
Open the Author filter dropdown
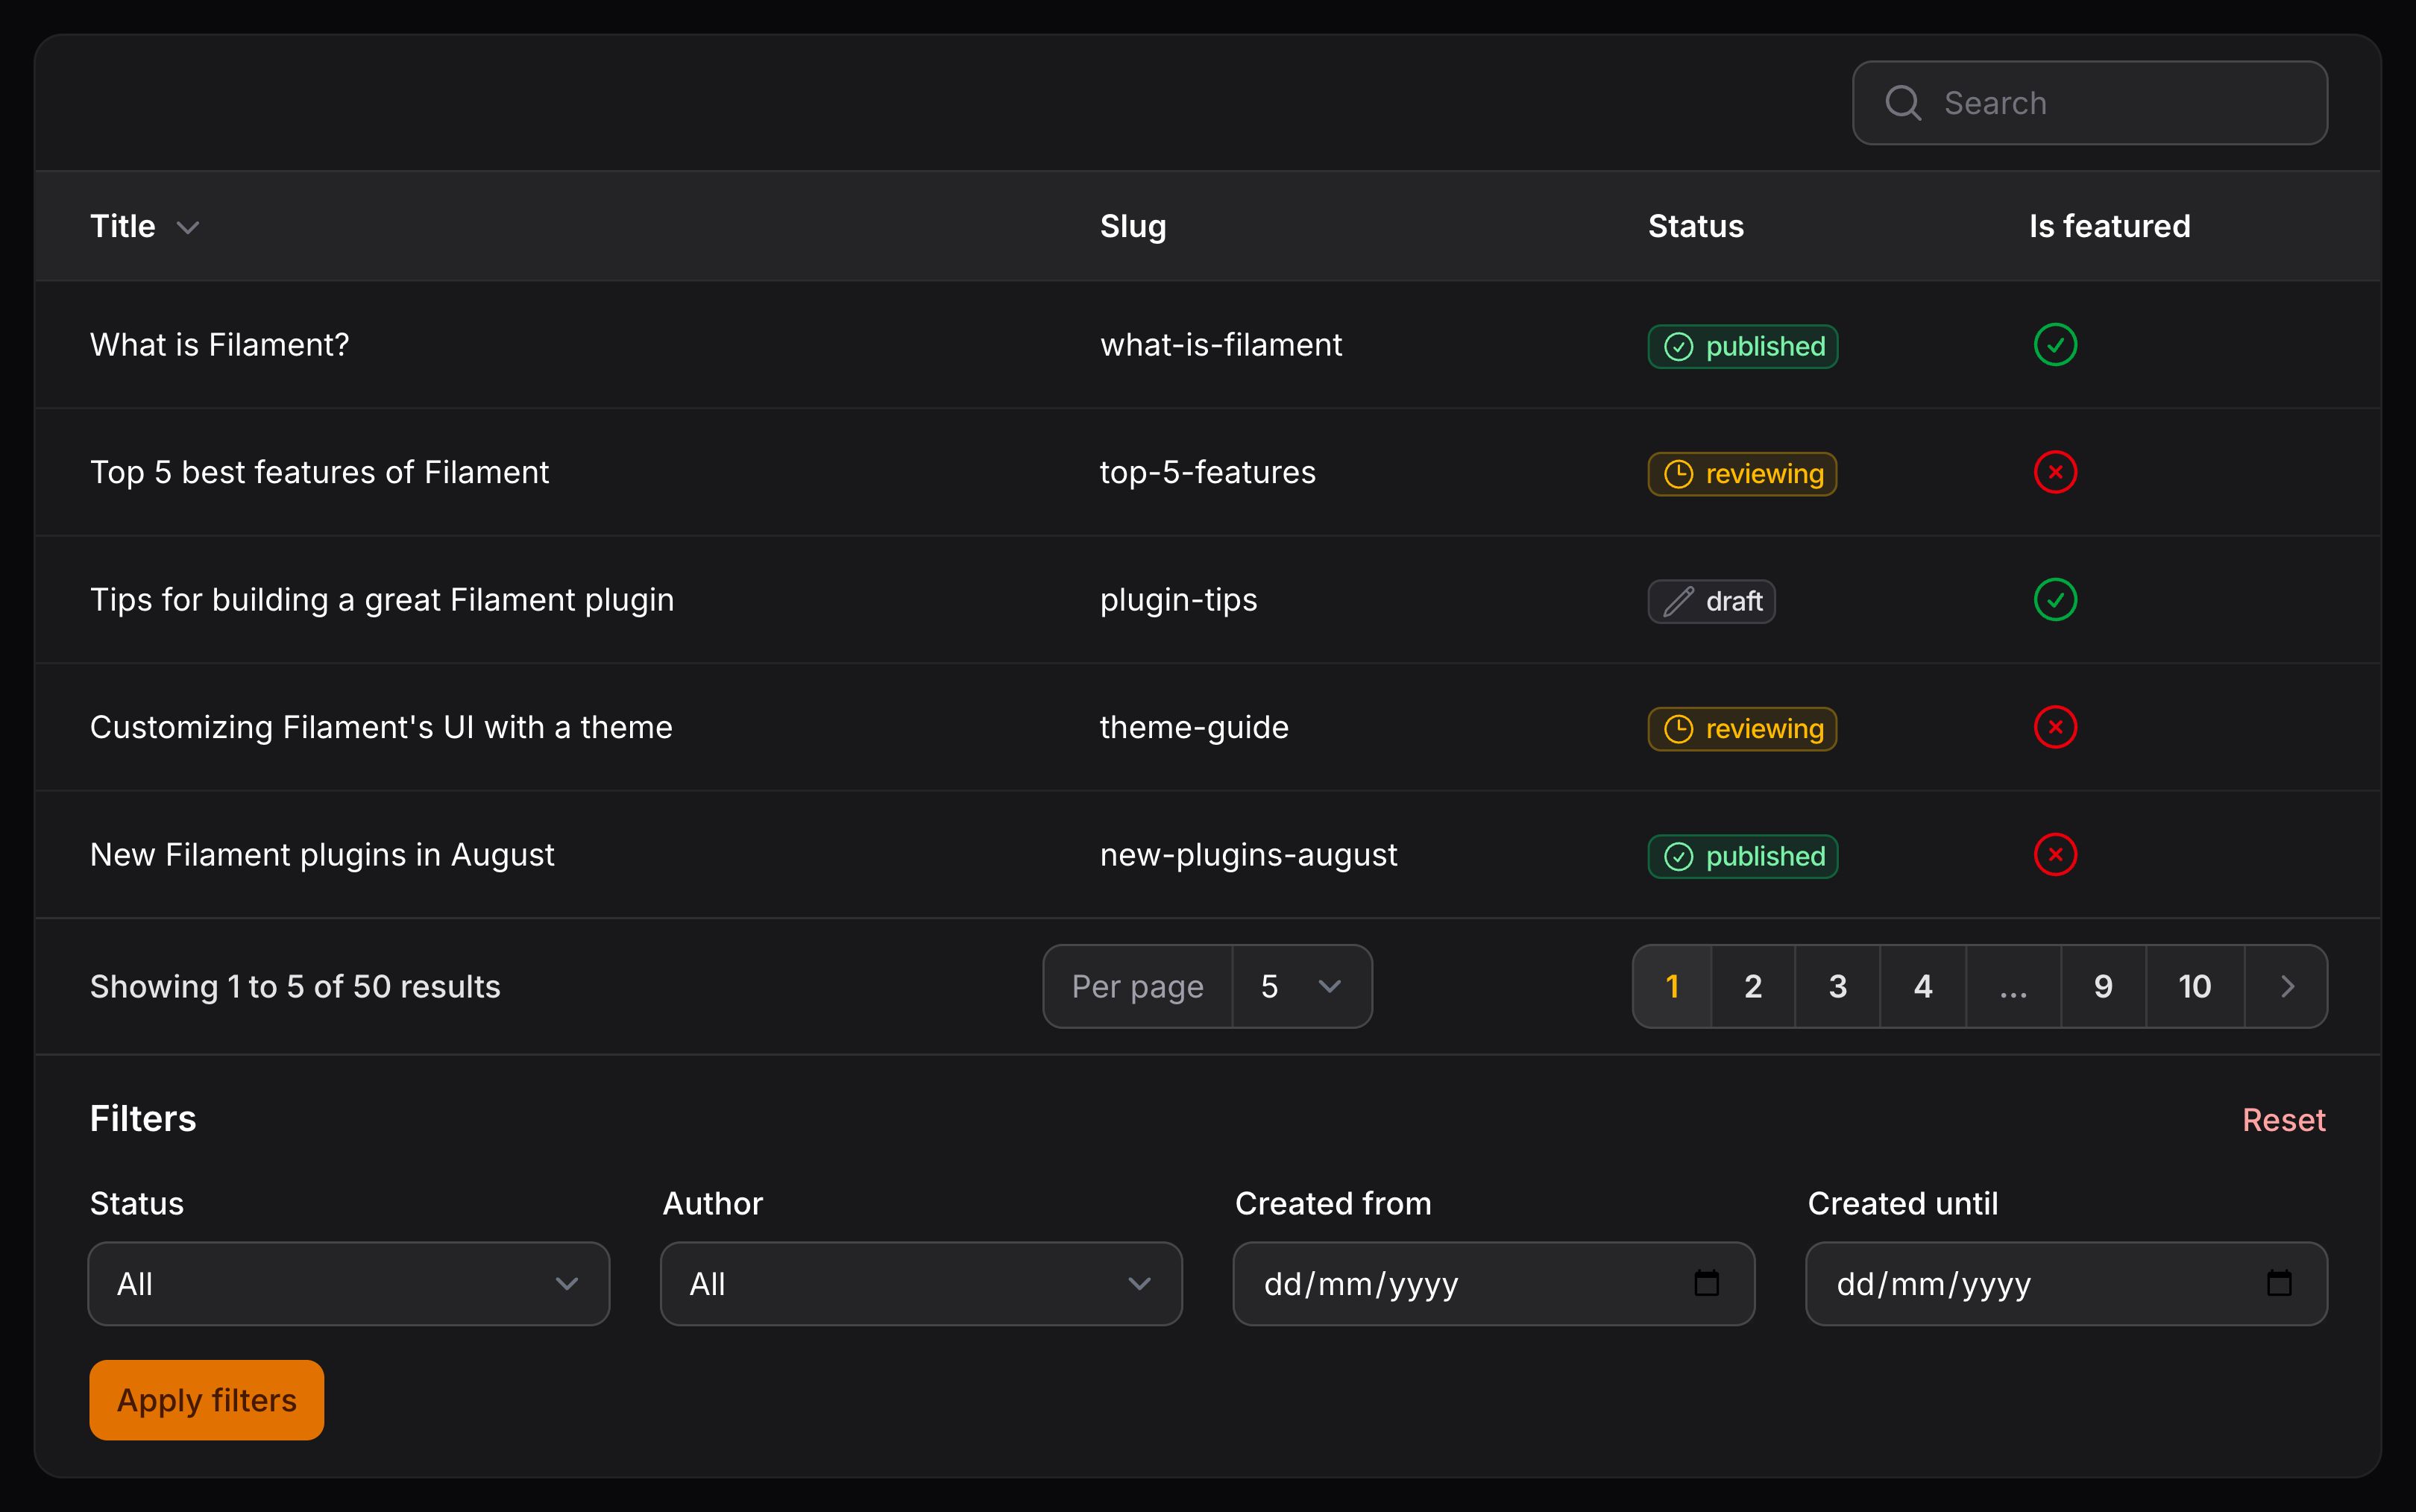point(921,1284)
